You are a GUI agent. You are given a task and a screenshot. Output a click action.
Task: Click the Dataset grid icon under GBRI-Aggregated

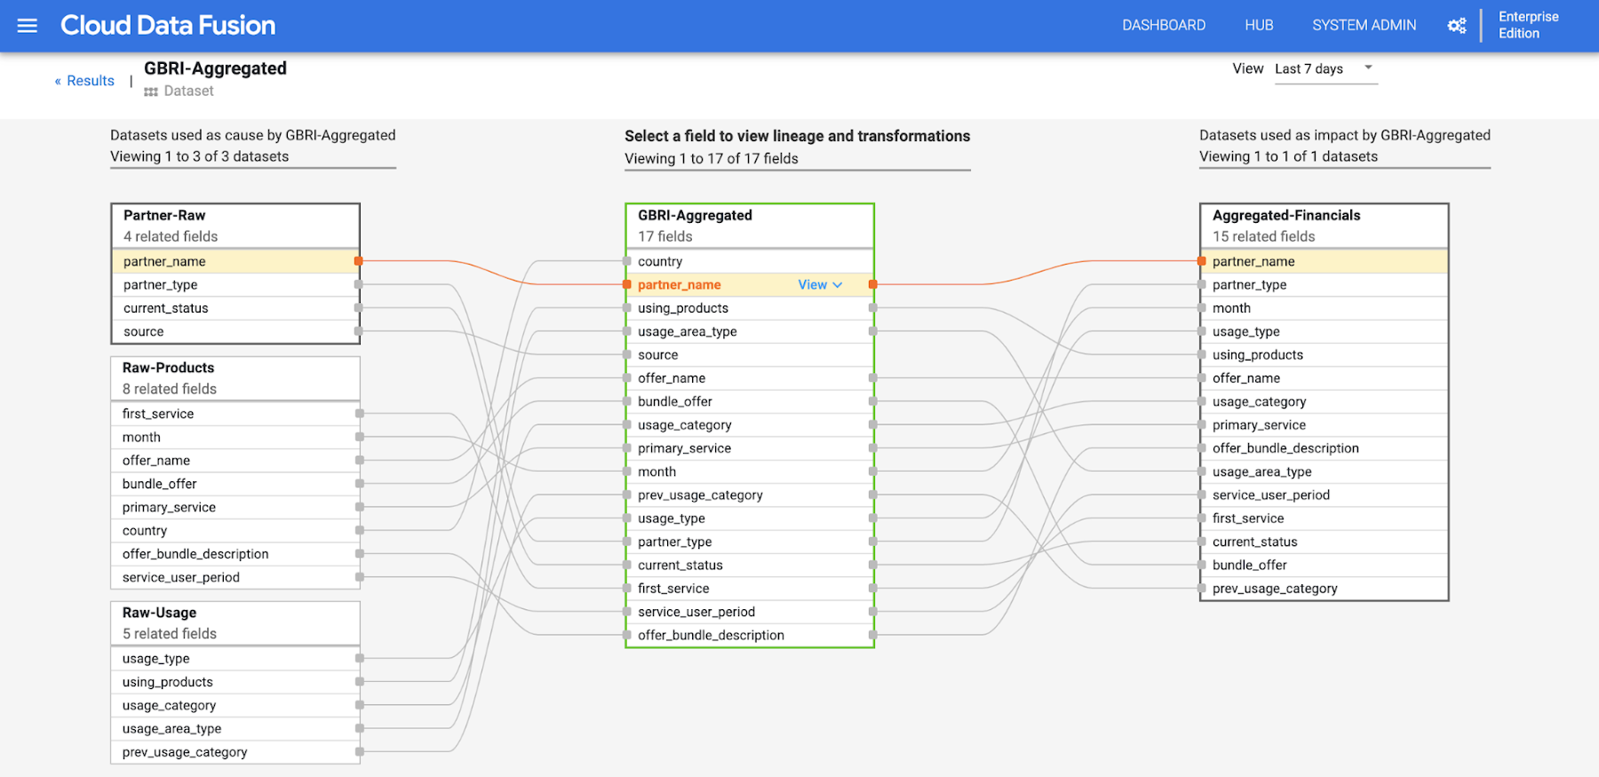point(151,91)
